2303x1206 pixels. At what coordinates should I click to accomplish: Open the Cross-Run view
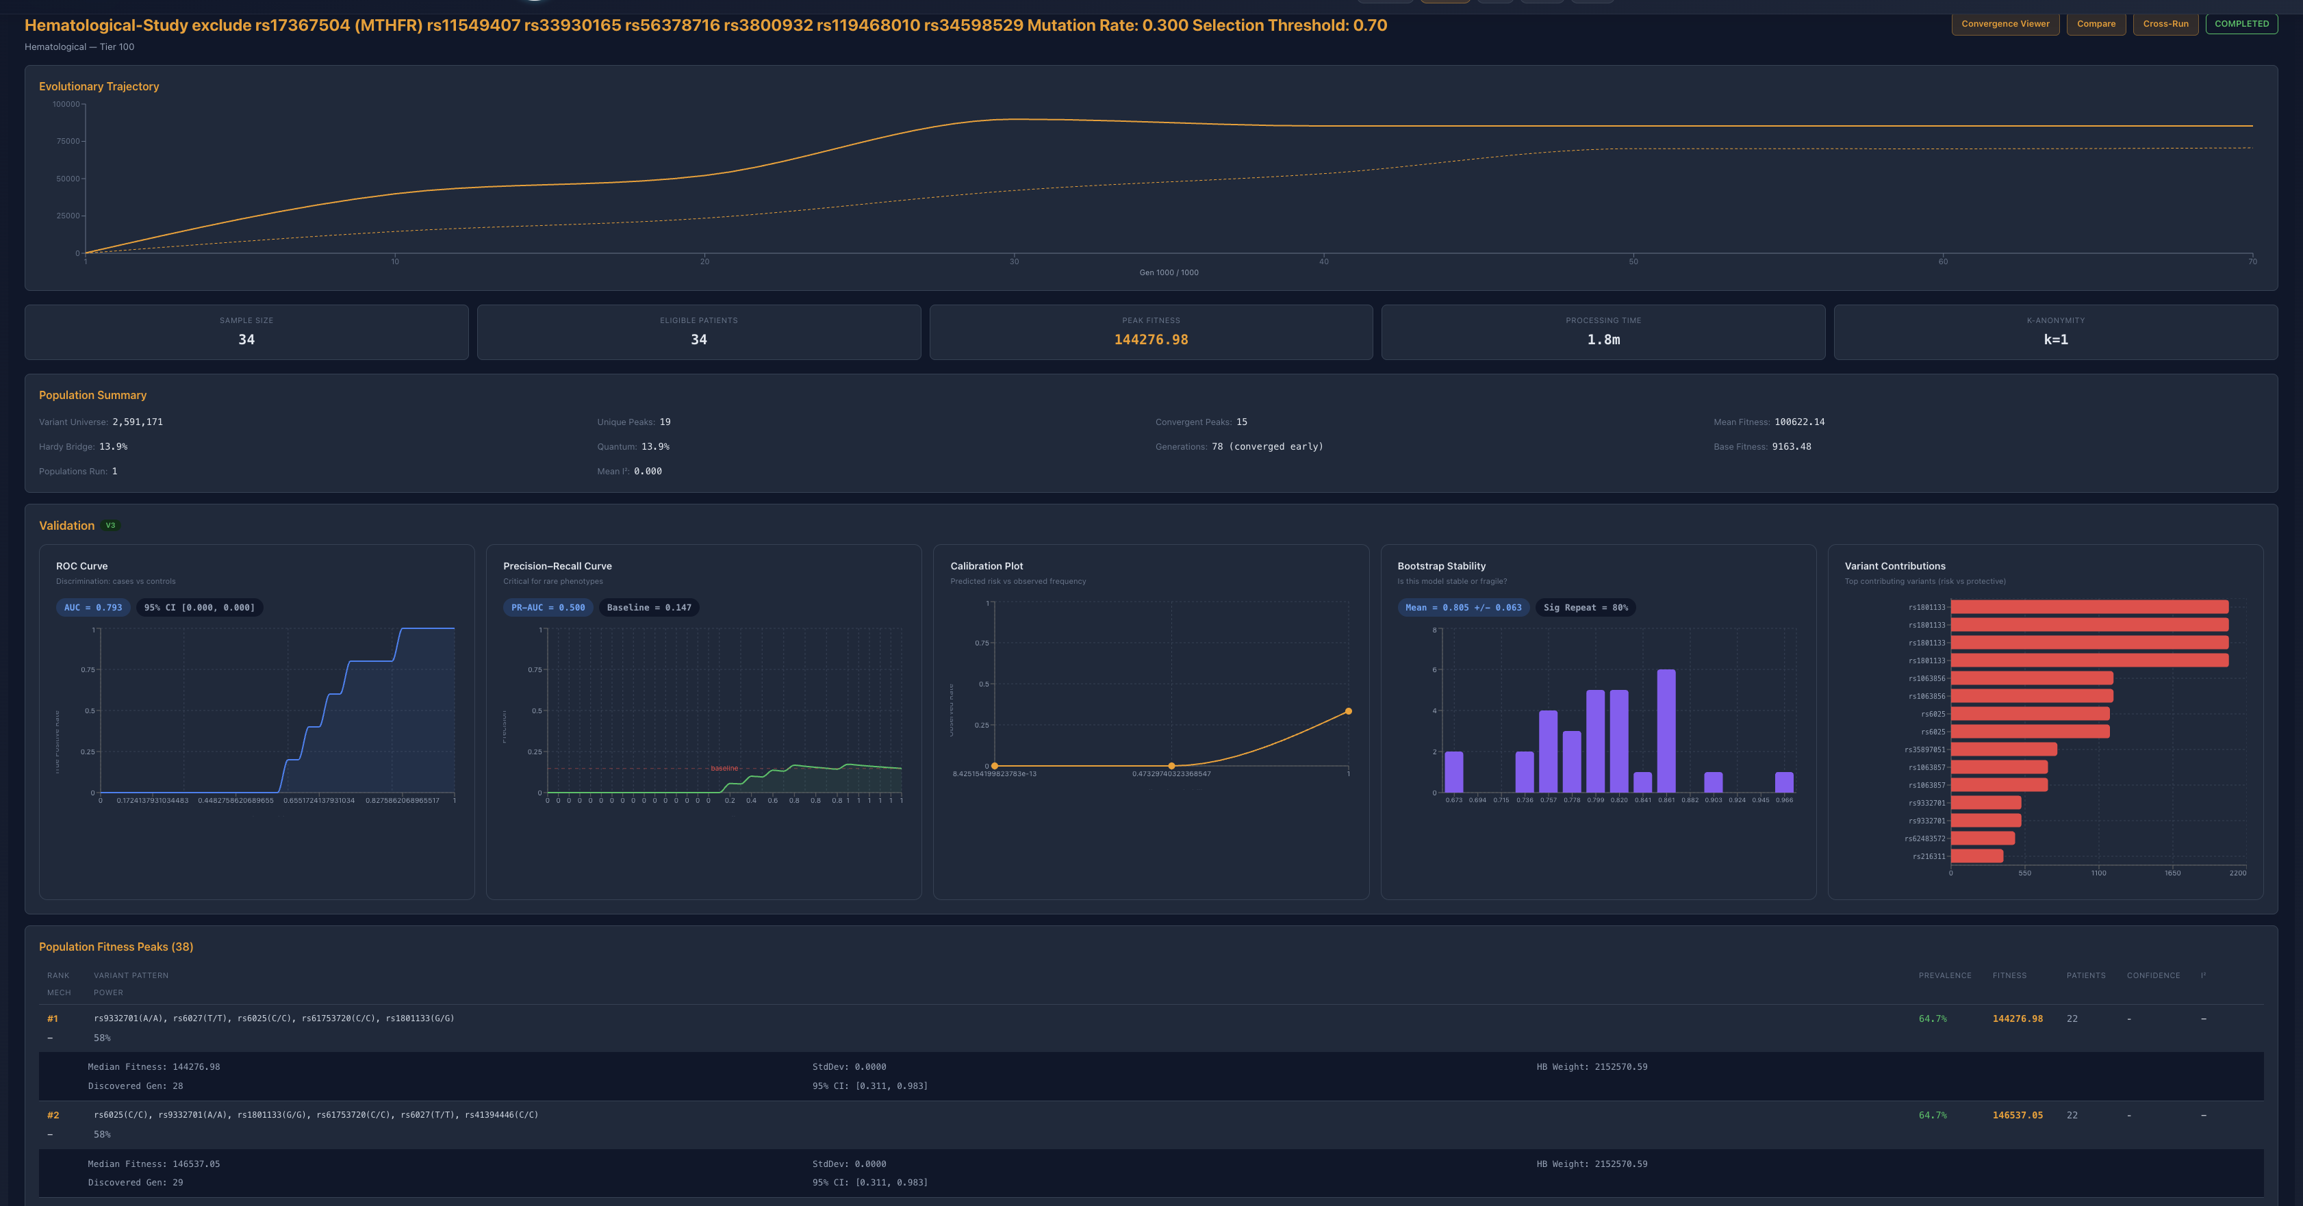pyautogui.click(x=2165, y=24)
